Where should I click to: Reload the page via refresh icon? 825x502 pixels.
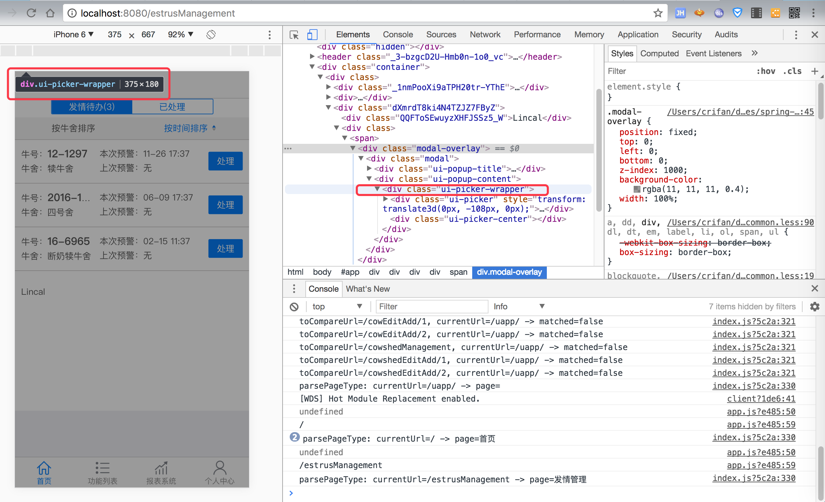pyautogui.click(x=31, y=13)
